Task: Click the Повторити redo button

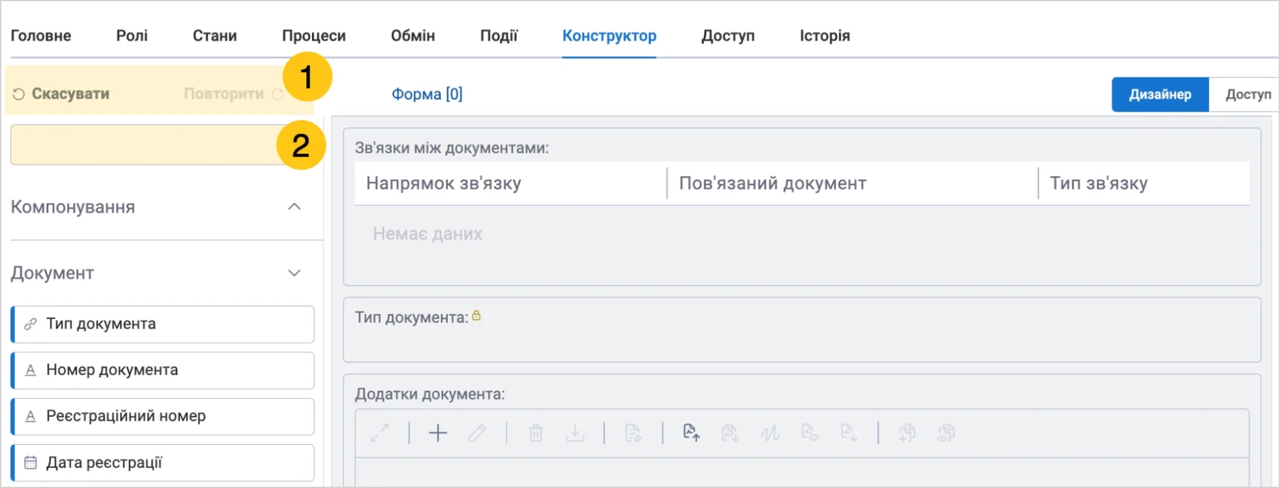Action: click(x=233, y=94)
